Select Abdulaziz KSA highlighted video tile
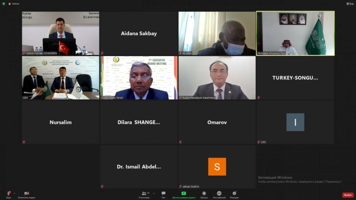Image resolution: width=356 pixels, height=200 pixels. coord(295,33)
